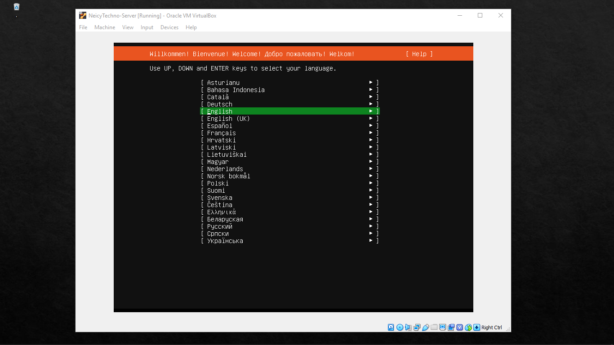Viewport: 614px width, 345px height.
Task: Click arrow next to Norsk bokmål
Action: coord(371,176)
